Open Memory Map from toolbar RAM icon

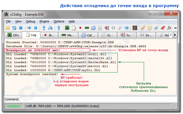tap(87, 28)
